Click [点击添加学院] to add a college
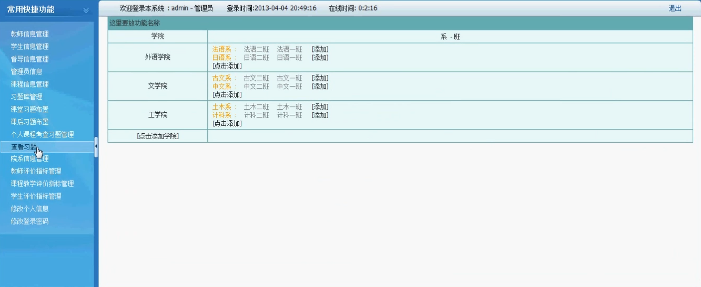The image size is (701, 287). [158, 136]
